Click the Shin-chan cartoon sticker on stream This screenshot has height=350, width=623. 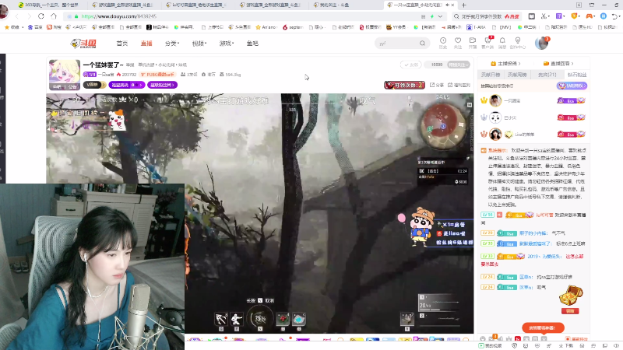coord(422,226)
